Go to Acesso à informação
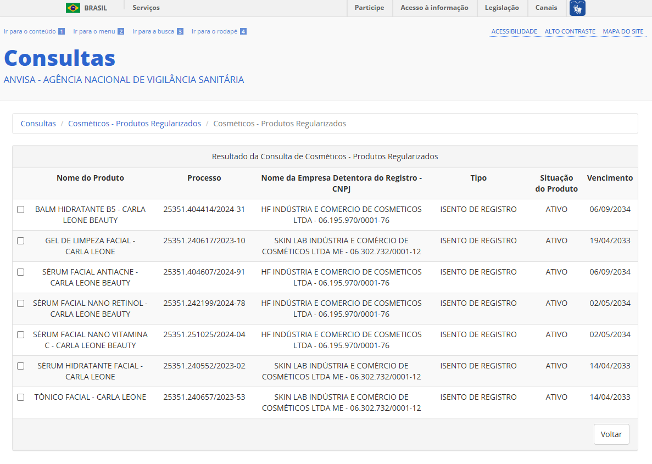This screenshot has width=652, height=464. pyautogui.click(x=434, y=8)
